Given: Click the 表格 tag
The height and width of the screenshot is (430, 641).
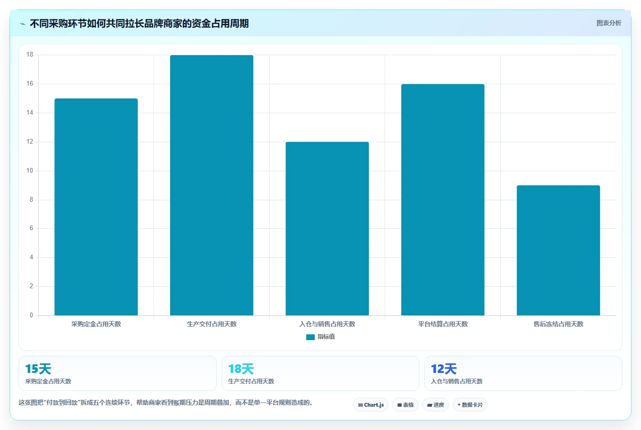Looking at the screenshot, I should click(406, 405).
